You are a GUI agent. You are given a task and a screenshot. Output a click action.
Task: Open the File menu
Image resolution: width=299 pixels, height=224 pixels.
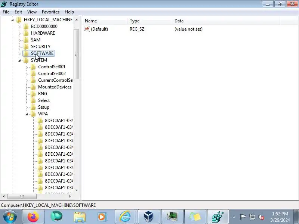6,12
